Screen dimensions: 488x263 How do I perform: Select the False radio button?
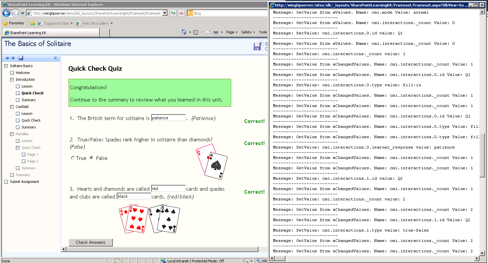[x=92, y=158]
